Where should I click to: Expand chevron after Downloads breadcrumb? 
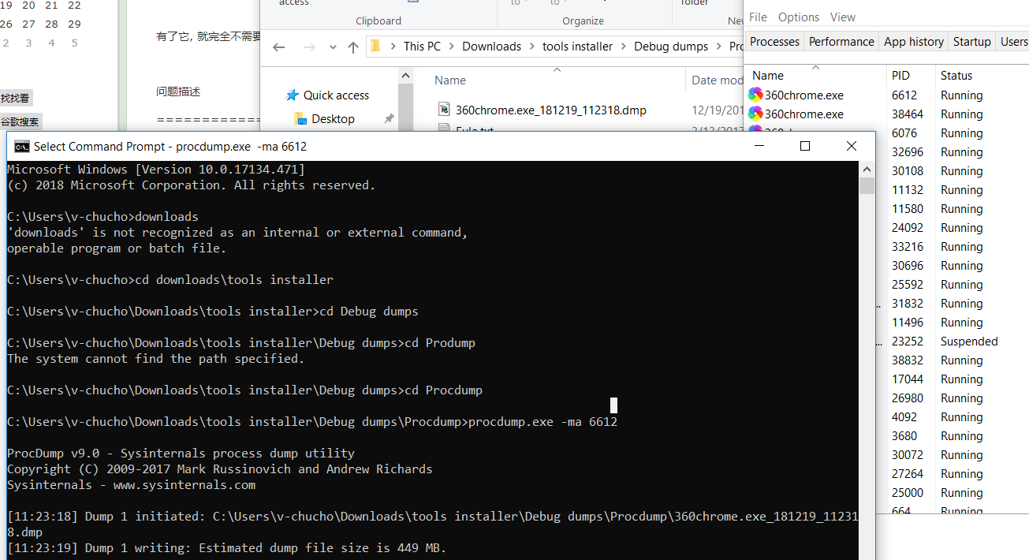(532, 47)
